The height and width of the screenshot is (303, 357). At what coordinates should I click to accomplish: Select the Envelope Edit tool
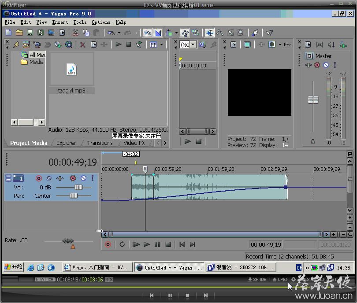tap(220, 33)
